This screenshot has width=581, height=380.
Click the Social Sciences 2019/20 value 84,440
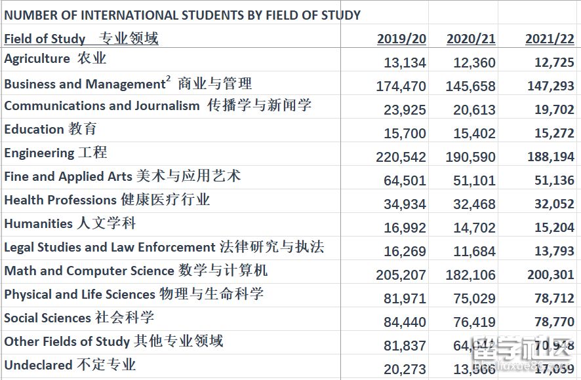[405, 322]
